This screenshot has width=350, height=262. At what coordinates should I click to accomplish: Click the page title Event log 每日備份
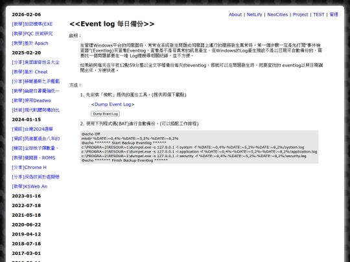pyautogui.click(x=112, y=24)
